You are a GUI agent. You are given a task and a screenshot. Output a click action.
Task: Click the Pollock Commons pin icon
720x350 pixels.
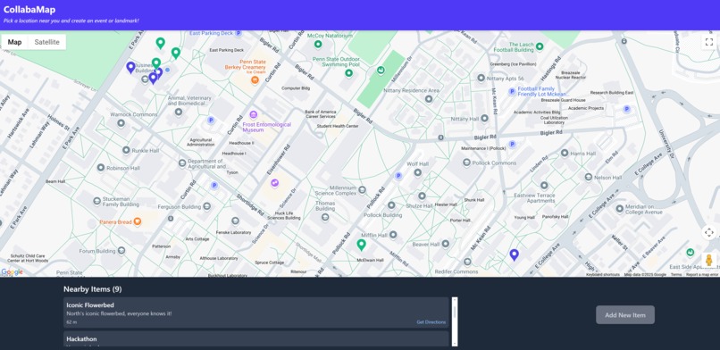[466, 162]
